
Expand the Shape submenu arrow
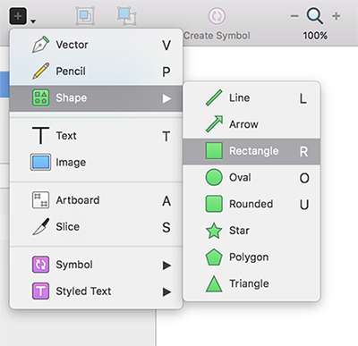tap(166, 98)
